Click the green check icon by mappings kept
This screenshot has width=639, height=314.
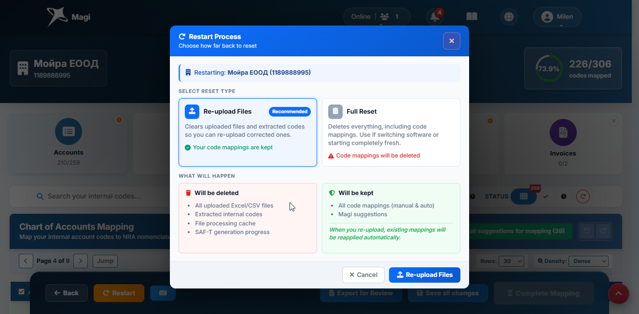pos(188,147)
